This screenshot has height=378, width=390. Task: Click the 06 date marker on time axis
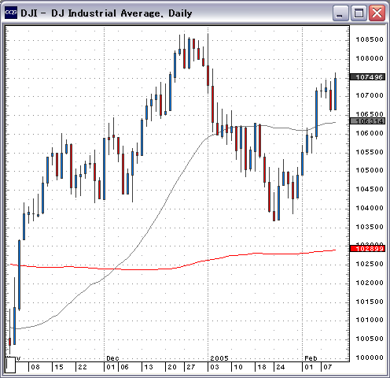pos(124,367)
